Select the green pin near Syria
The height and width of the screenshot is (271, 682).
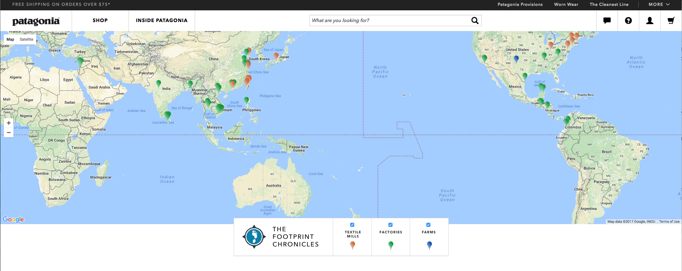coord(80,61)
